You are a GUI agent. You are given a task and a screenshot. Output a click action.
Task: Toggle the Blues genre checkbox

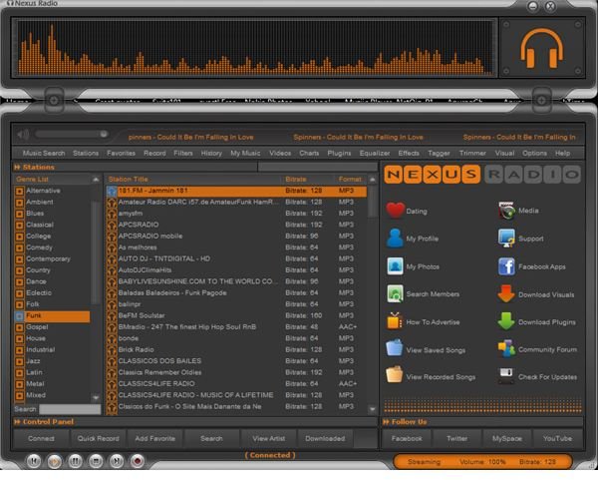click(20, 214)
